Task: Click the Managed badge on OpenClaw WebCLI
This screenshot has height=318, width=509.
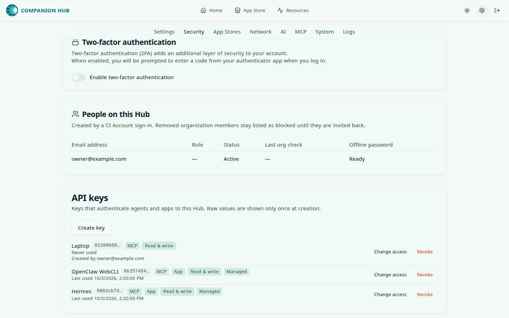Action: pyautogui.click(x=236, y=272)
